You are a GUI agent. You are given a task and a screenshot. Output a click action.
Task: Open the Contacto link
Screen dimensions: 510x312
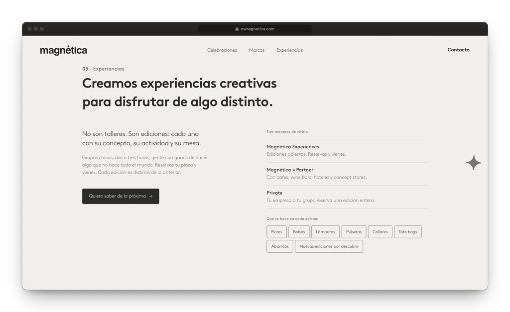click(458, 50)
